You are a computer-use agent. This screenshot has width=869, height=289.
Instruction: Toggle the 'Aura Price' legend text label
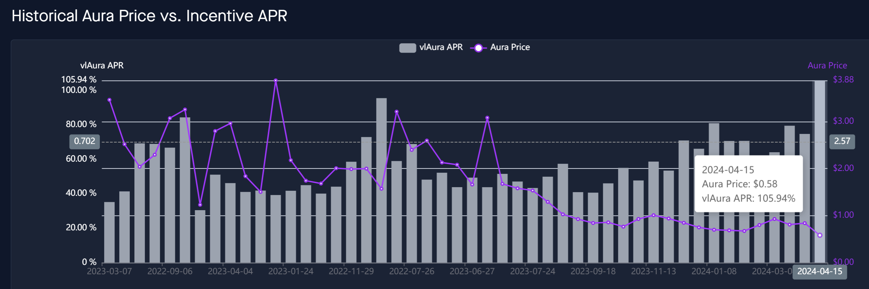tap(510, 47)
